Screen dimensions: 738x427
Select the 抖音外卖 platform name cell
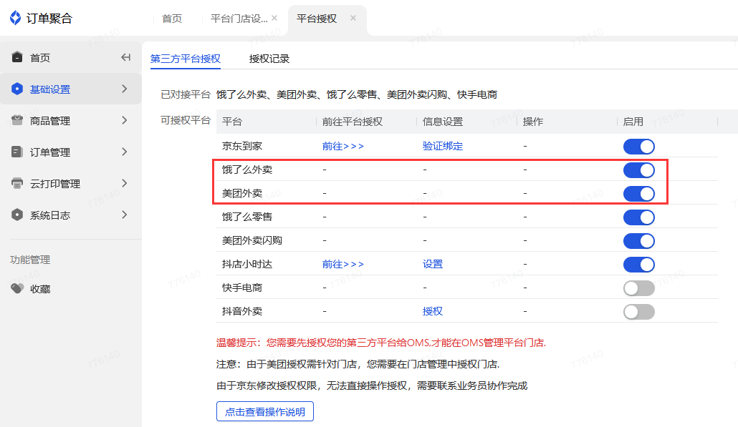(x=242, y=311)
